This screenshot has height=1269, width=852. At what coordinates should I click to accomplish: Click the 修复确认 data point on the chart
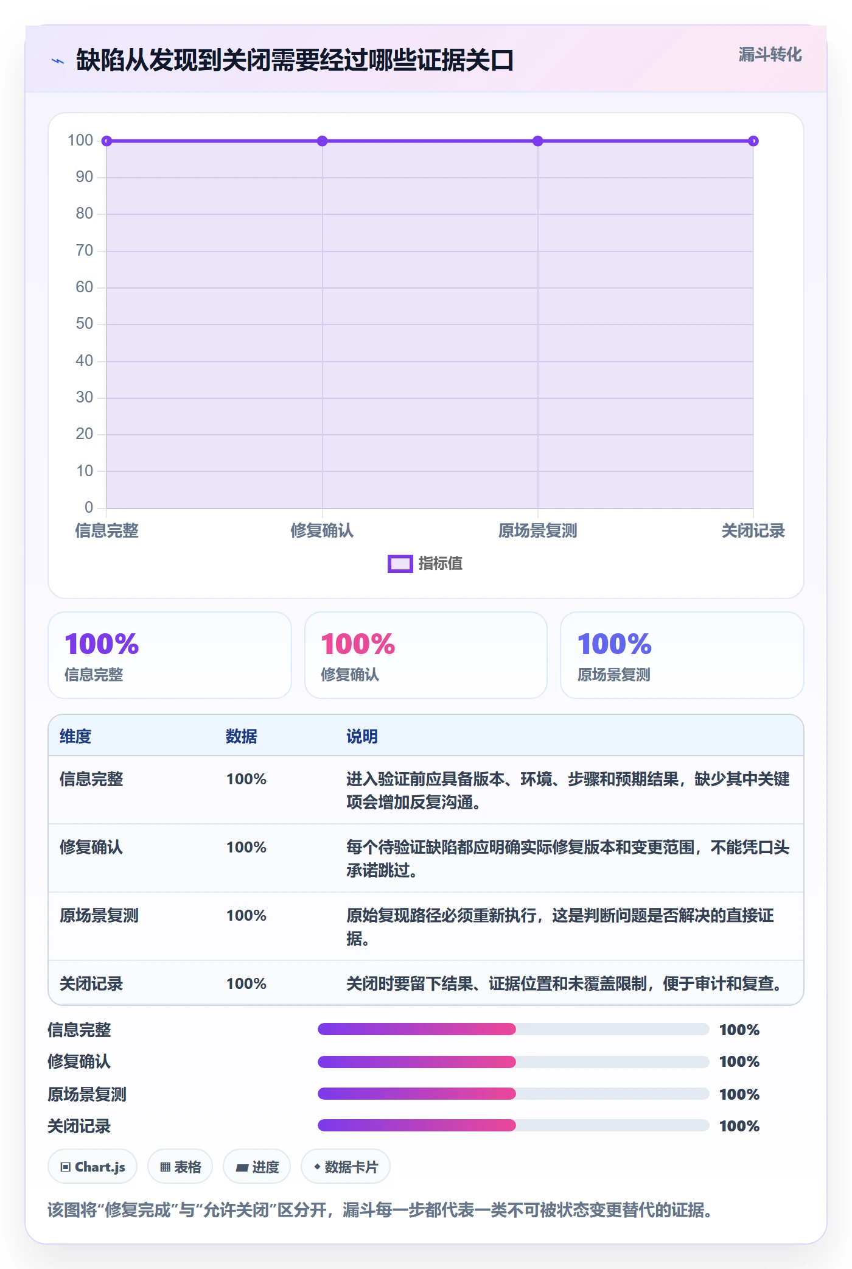coord(323,141)
